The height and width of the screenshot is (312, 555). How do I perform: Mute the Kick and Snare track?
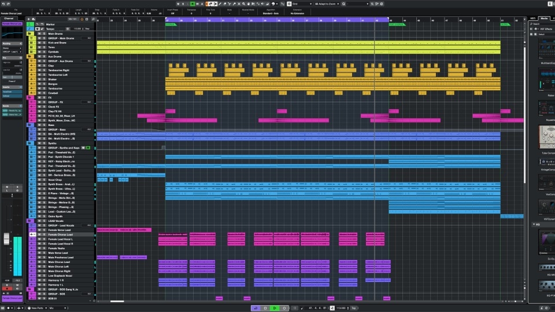(x=39, y=42)
